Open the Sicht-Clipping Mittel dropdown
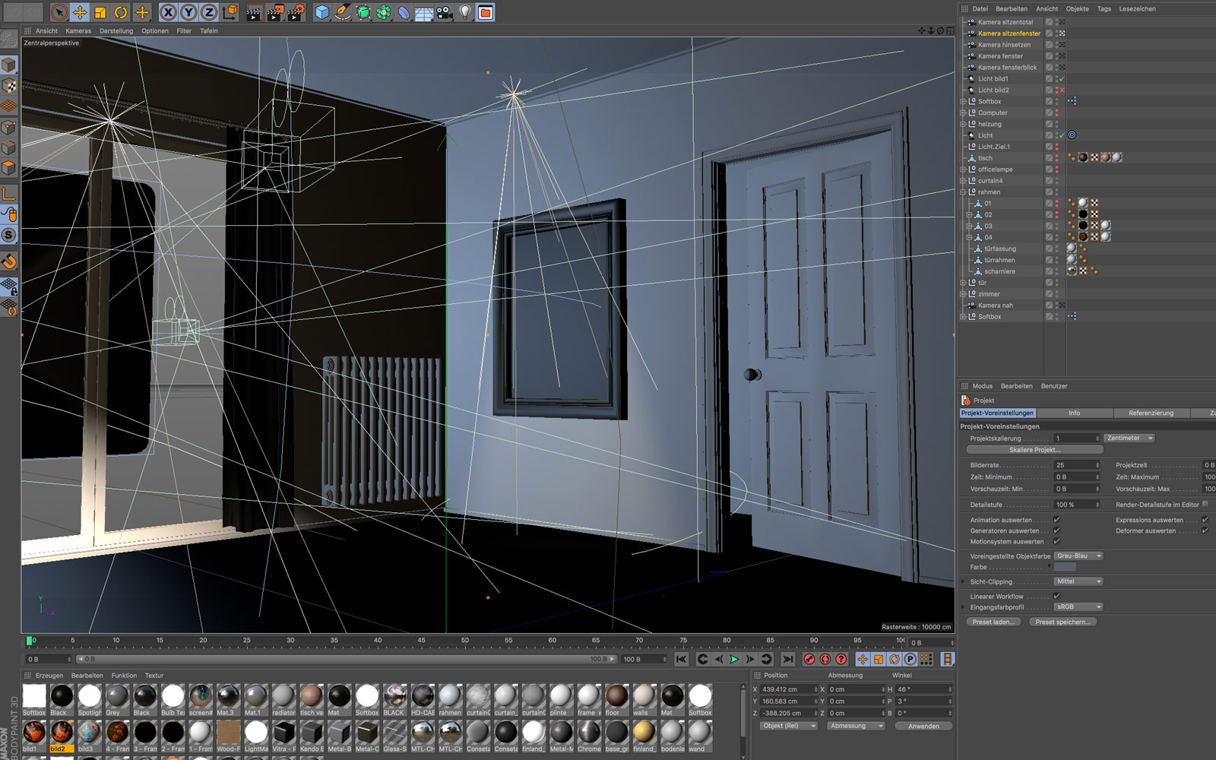 [1078, 581]
